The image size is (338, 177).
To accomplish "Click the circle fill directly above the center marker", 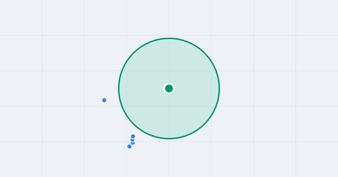I will (169, 62).
